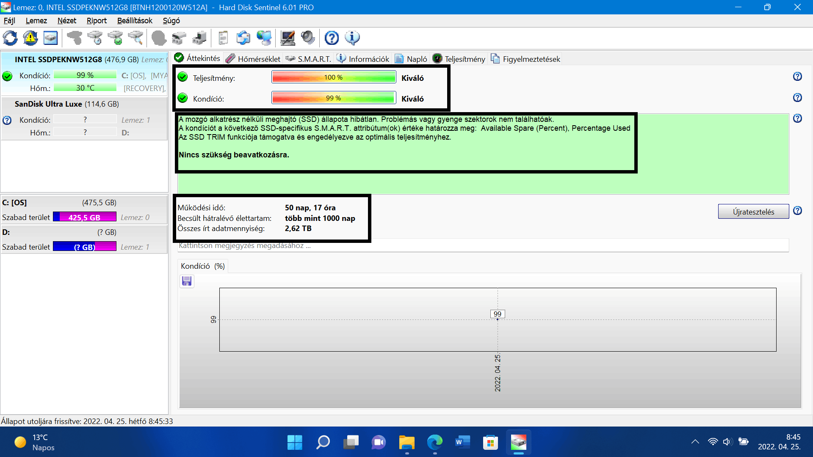This screenshot has width=813, height=457.
Task: Click the send report envelope icon
Action: 243,38
